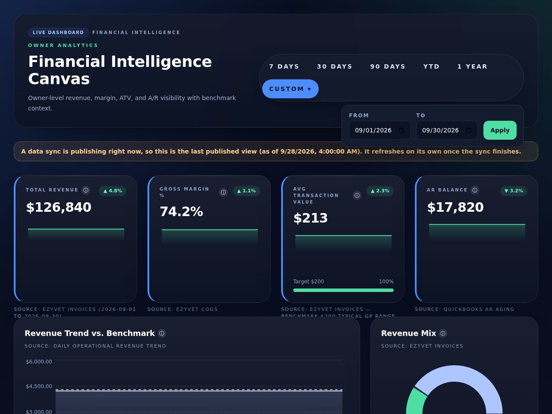Click the Target $200 label
This screenshot has width=552, height=414.
[x=308, y=282]
